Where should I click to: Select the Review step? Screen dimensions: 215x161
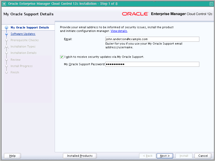click(15, 60)
